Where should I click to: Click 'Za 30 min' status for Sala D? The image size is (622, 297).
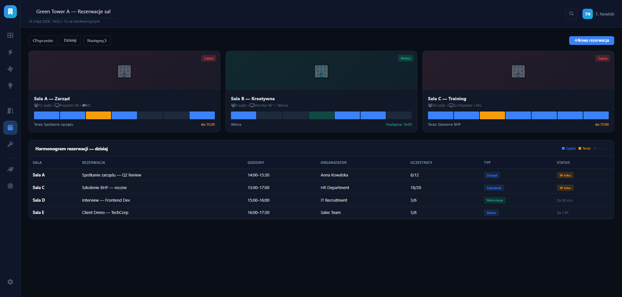tap(565, 200)
